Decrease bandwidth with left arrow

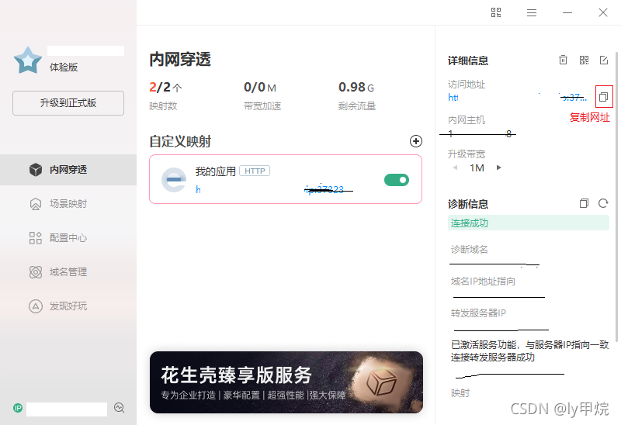455,168
